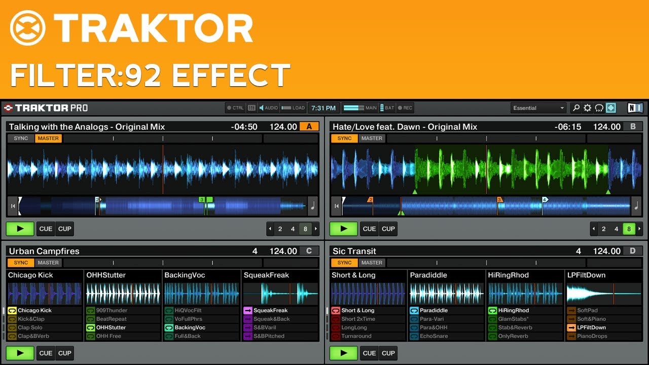Click the BAT battery indicator

387,108
